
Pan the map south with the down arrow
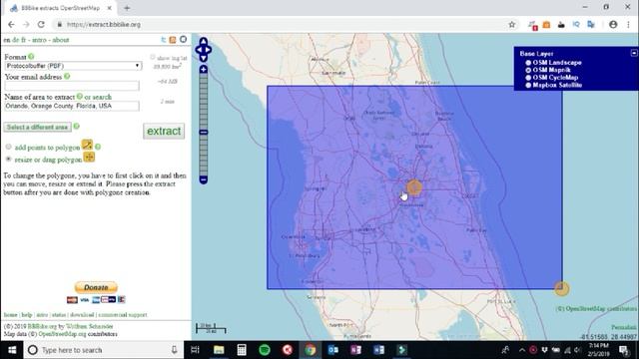[204, 58]
